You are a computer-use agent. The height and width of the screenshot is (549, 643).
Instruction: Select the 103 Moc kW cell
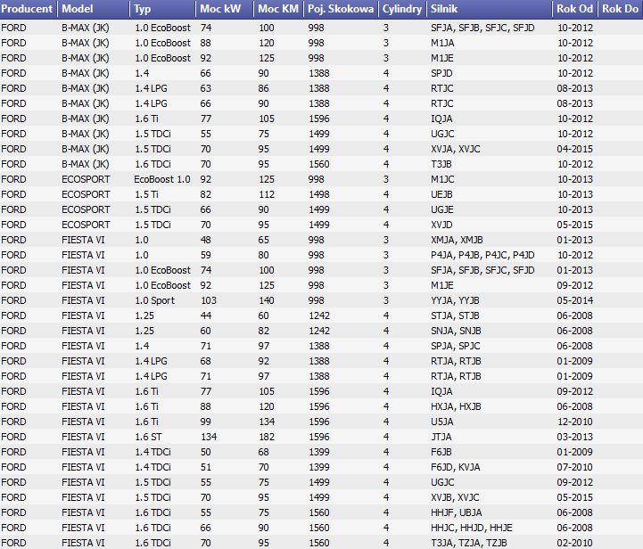pos(209,300)
